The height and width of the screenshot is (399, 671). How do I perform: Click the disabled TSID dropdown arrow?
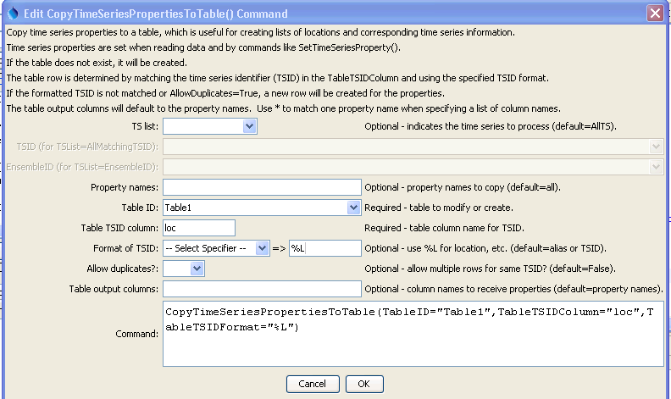pos(656,147)
